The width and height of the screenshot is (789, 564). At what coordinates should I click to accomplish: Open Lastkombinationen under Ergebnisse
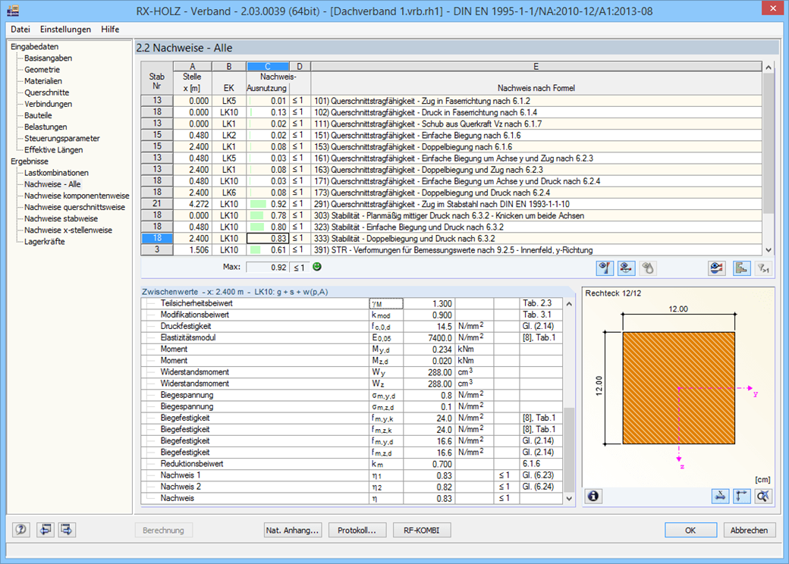coord(56,173)
